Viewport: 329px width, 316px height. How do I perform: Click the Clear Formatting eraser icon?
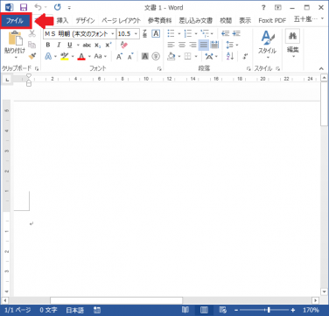124,45
